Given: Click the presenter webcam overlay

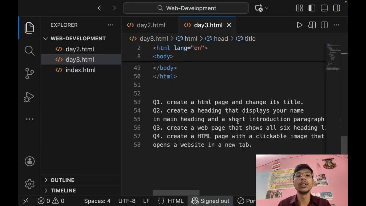Looking at the screenshot, I should [302, 180].
